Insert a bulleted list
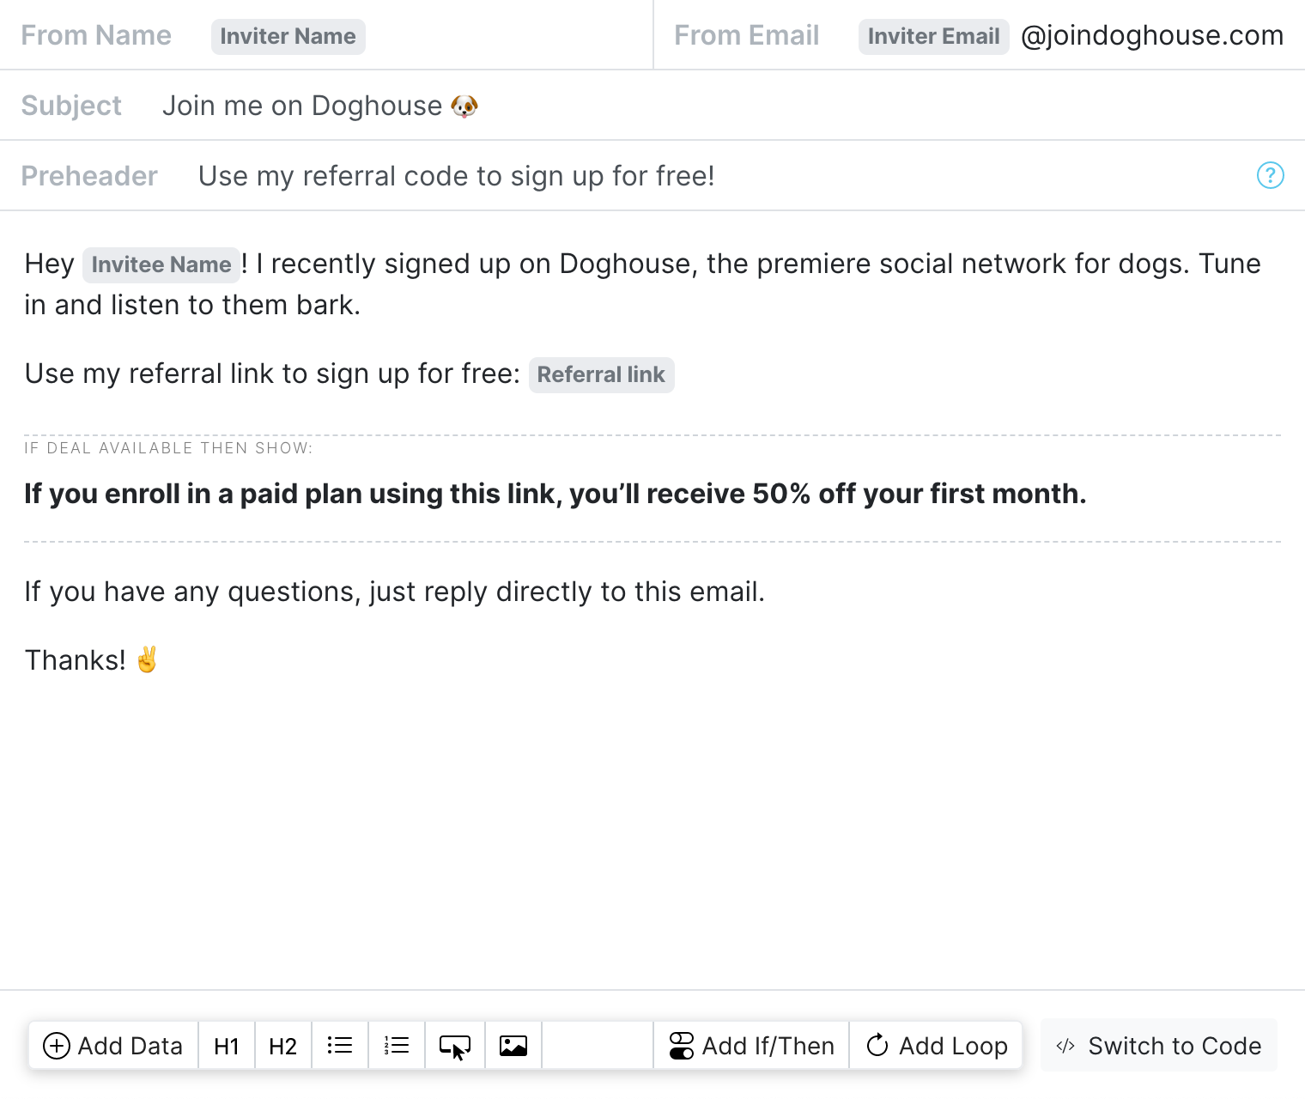Viewport: 1305px width, 1099px height. (339, 1046)
